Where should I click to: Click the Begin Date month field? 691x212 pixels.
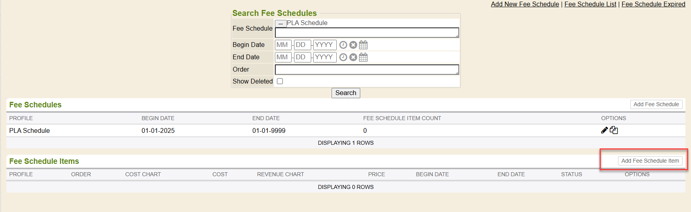pyautogui.click(x=283, y=45)
